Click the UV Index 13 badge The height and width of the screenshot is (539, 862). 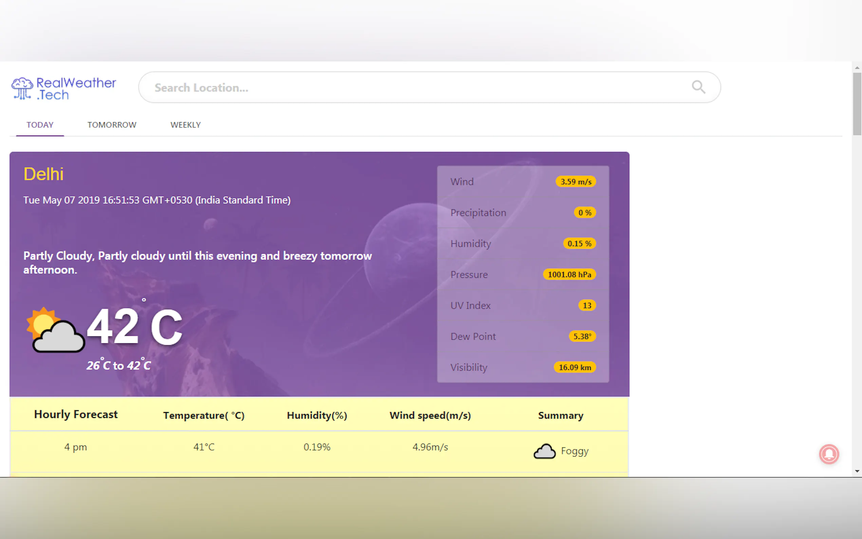(586, 305)
